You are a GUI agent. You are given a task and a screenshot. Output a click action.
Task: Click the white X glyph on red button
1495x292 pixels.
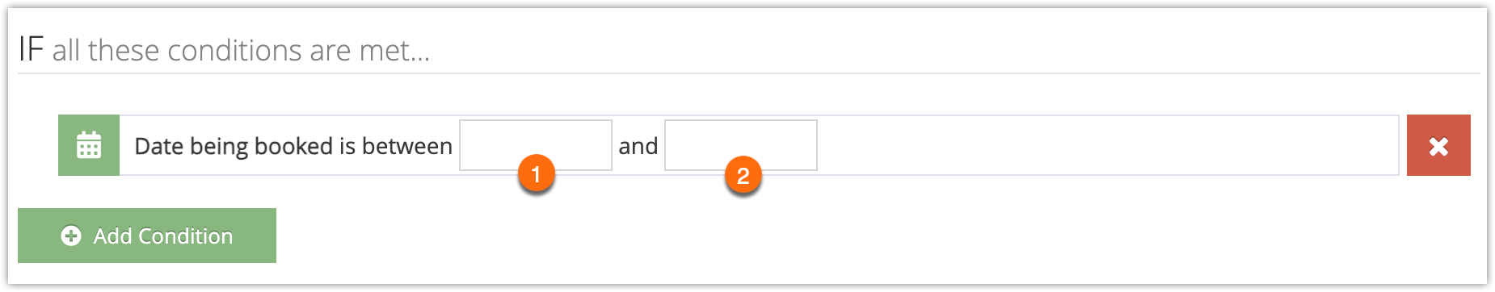(1438, 146)
